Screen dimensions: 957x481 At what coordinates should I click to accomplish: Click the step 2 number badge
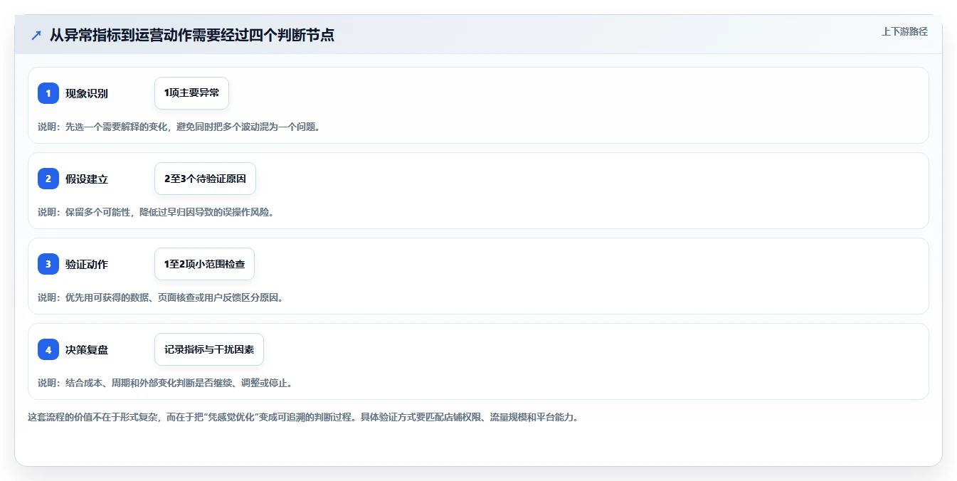48,179
